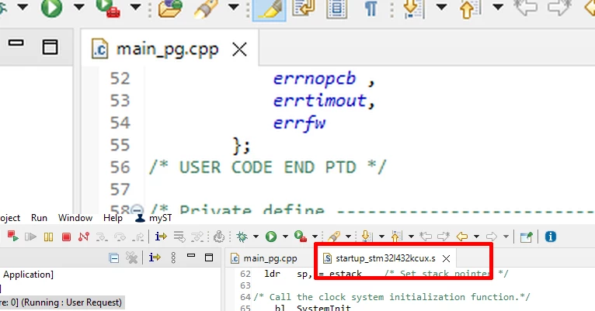595x311 pixels.
Task: Click the large Next Edit Location icon
Action: point(559,8)
